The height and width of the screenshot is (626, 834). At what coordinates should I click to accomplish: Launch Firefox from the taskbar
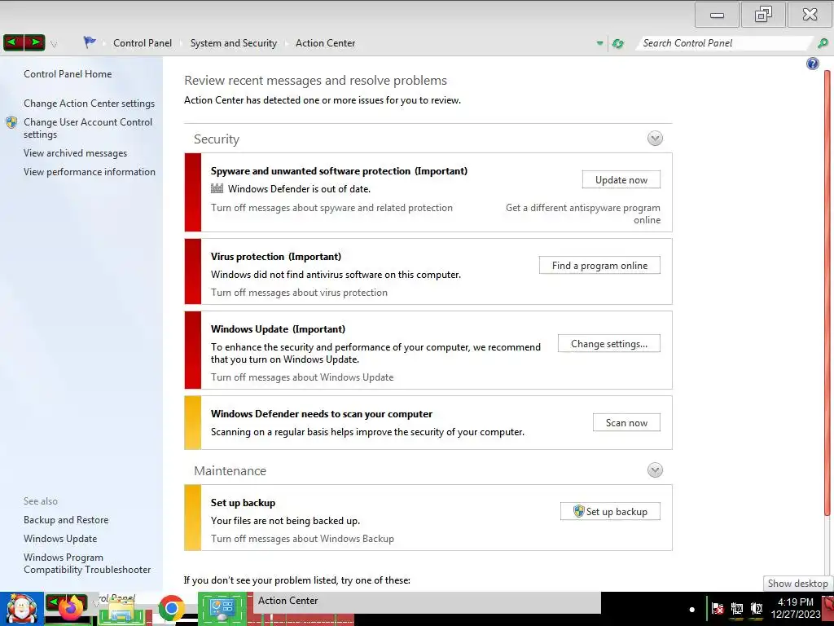(71, 608)
